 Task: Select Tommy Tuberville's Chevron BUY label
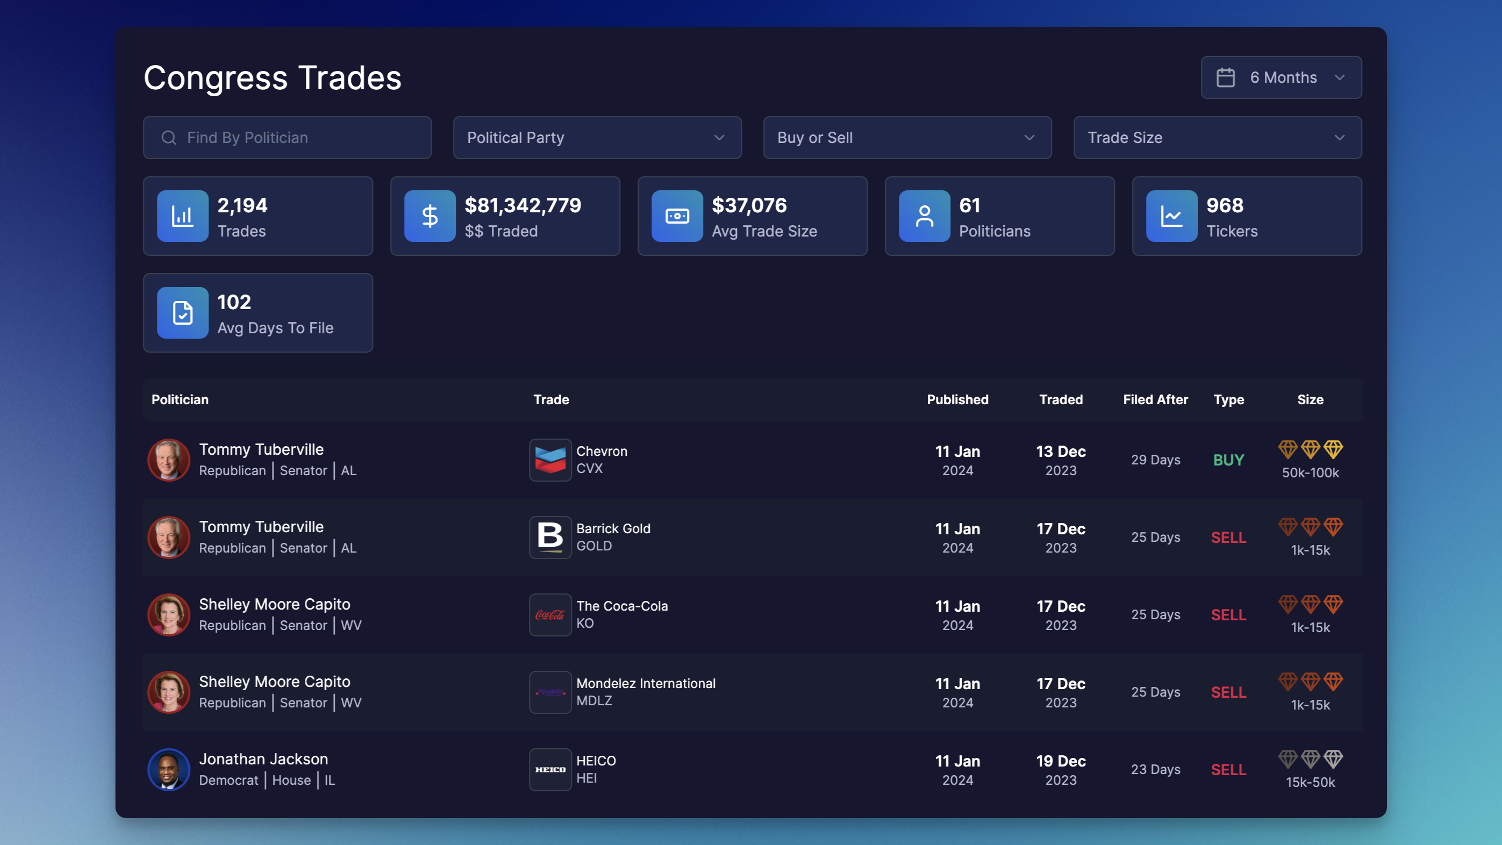(x=1228, y=460)
